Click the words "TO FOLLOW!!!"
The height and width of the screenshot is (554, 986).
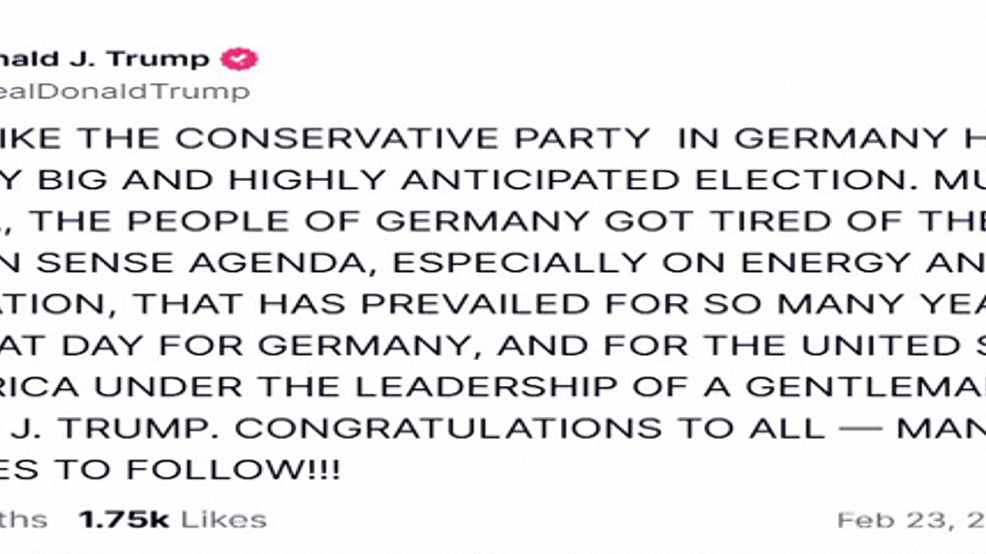(x=231, y=469)
